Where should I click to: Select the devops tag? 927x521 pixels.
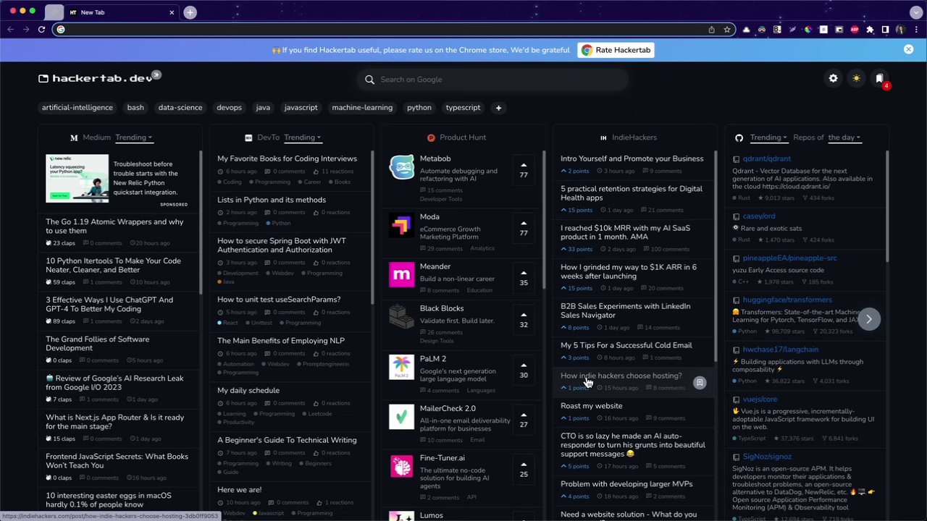pos(229,108)
